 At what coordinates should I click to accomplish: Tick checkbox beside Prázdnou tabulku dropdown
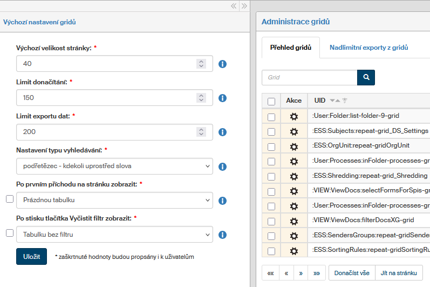(10, 199)
